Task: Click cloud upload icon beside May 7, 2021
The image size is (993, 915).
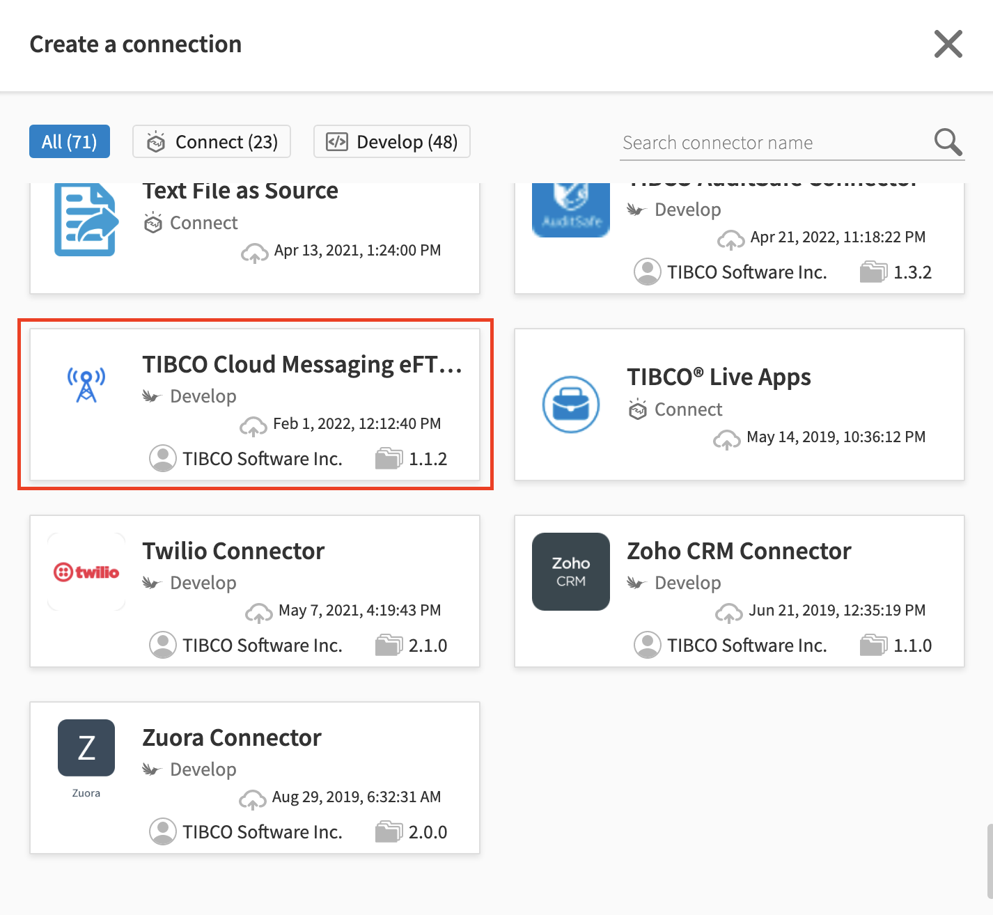Action: [x=259, y=613]
